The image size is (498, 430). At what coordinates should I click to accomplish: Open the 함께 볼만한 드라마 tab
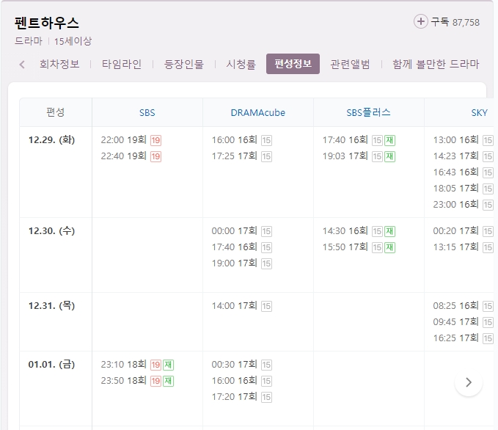[x=436, y=64]
